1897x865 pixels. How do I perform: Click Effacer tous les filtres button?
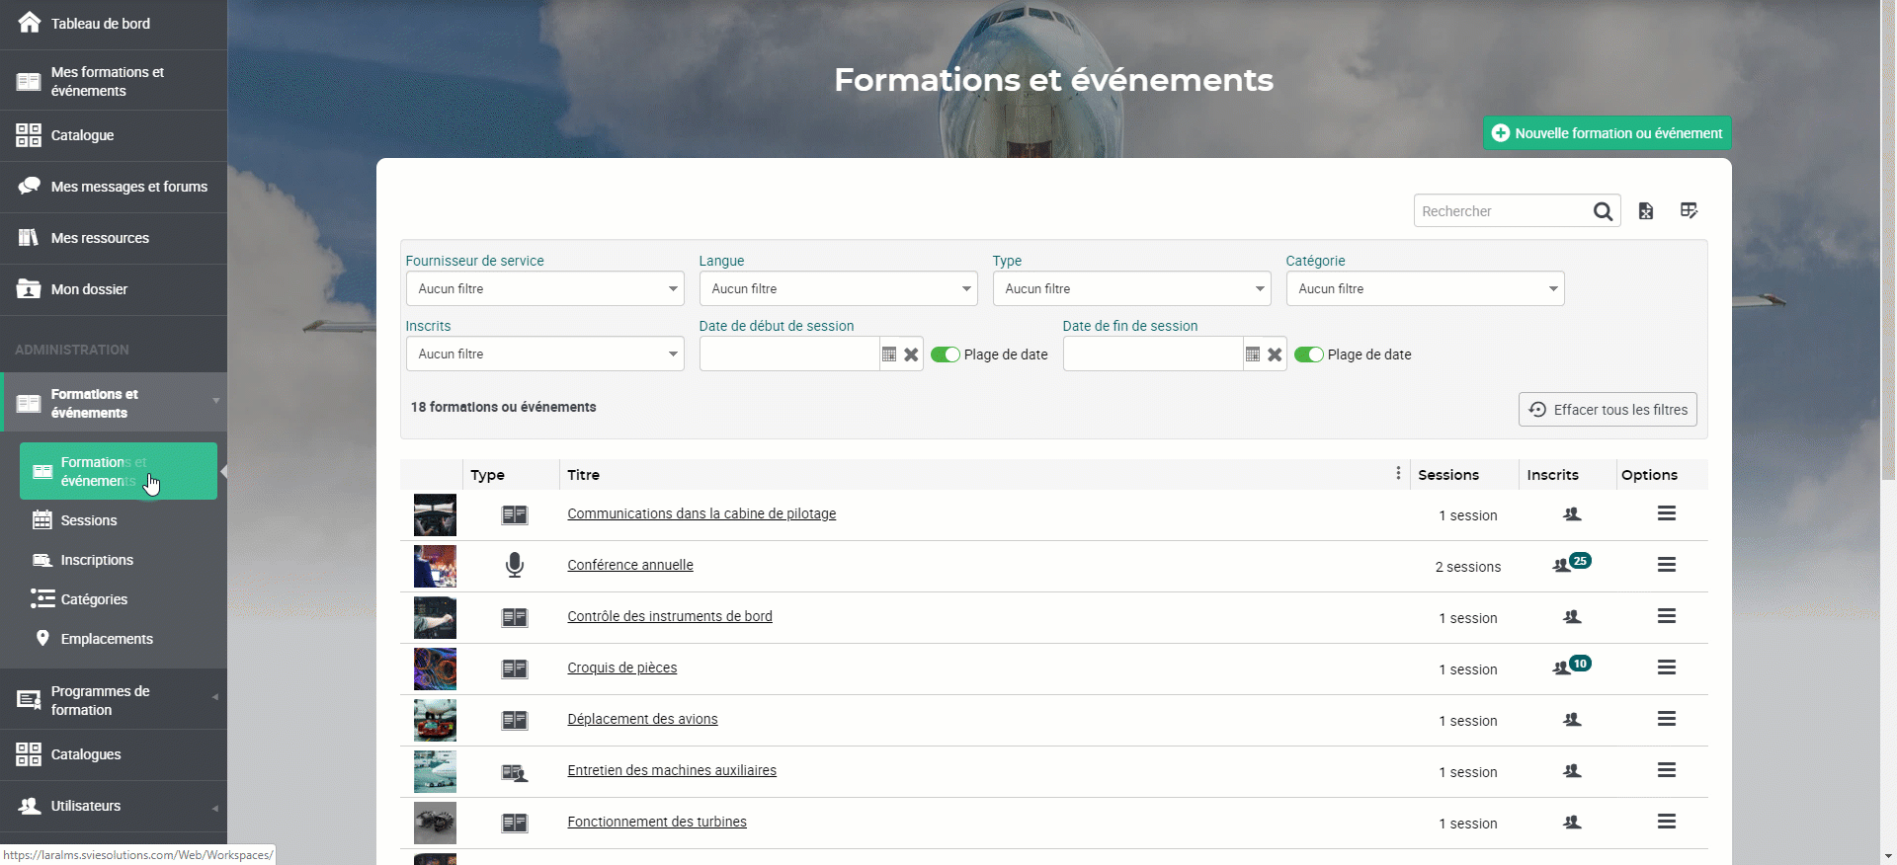pyautogui.click(x=1608, y=410)
